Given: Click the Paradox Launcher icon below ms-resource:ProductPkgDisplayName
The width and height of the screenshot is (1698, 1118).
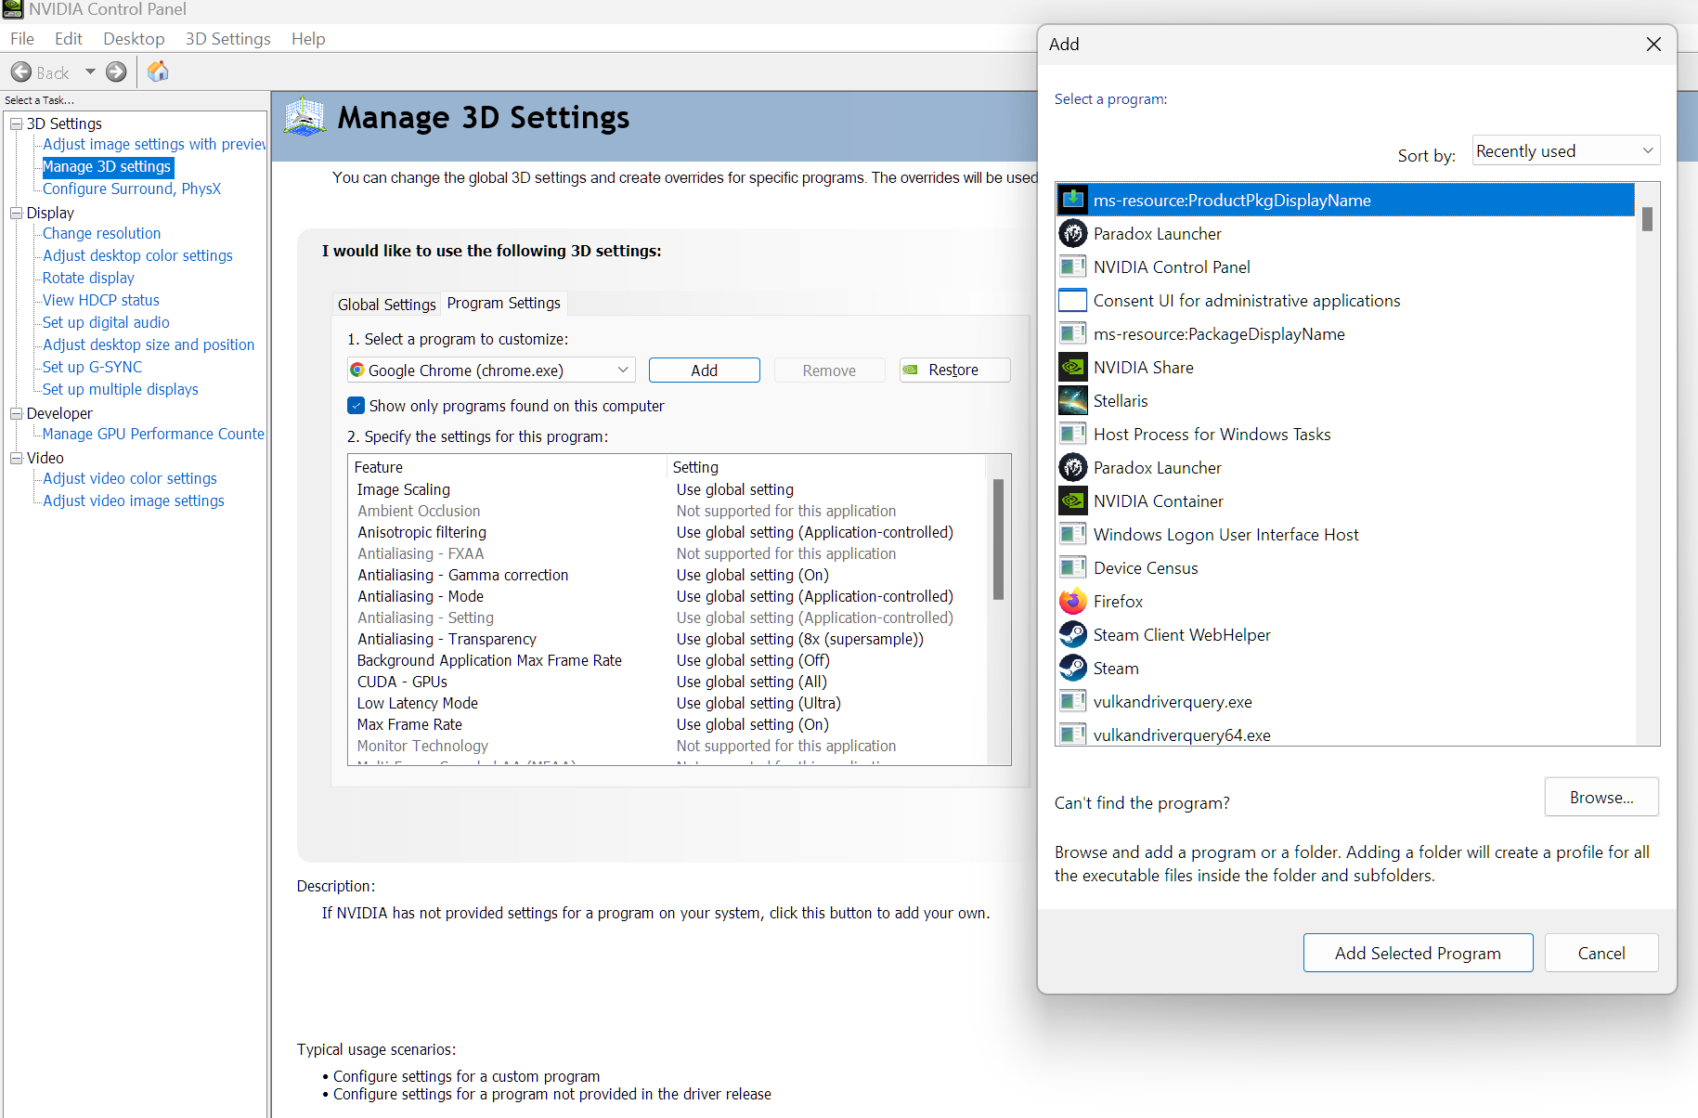Looking at the screenshot, I should (x=1073, y=233).
